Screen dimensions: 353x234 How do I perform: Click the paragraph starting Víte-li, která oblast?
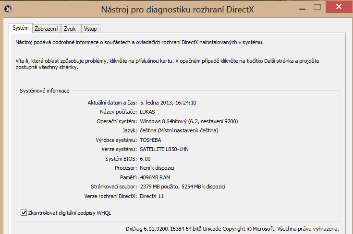(167, 64)
